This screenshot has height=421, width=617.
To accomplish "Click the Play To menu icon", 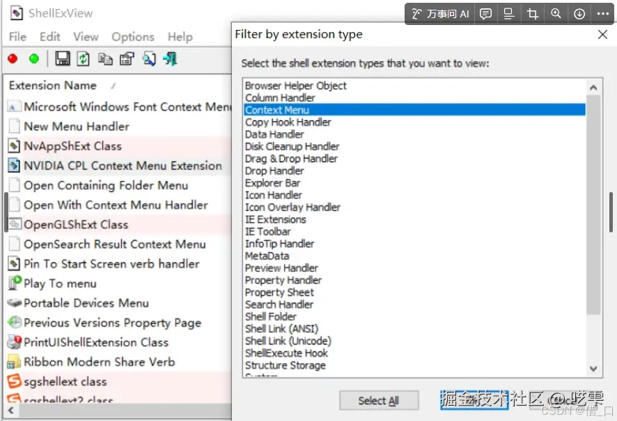I will pyautogui.click(x=15, y=283).
